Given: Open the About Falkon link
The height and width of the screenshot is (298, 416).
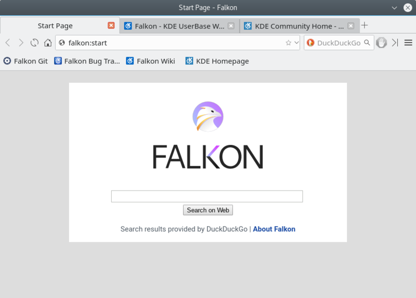Looking at the screenshot, I should [x=274, y=229].
